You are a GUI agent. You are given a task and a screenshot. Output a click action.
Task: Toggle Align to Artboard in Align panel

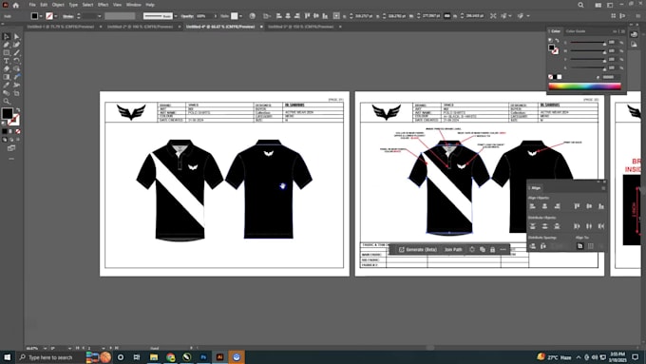579,246
